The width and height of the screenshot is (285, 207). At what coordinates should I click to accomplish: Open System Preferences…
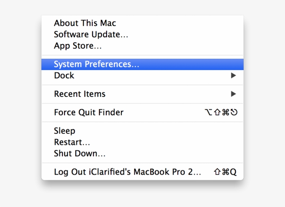click(96, 64)
